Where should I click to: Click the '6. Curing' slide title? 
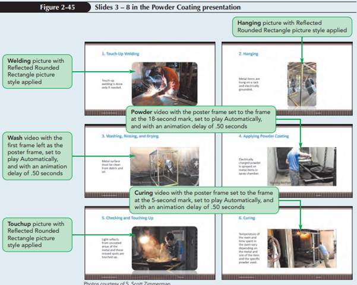point(247,218)
